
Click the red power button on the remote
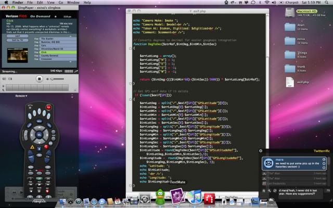click(48, 108)
